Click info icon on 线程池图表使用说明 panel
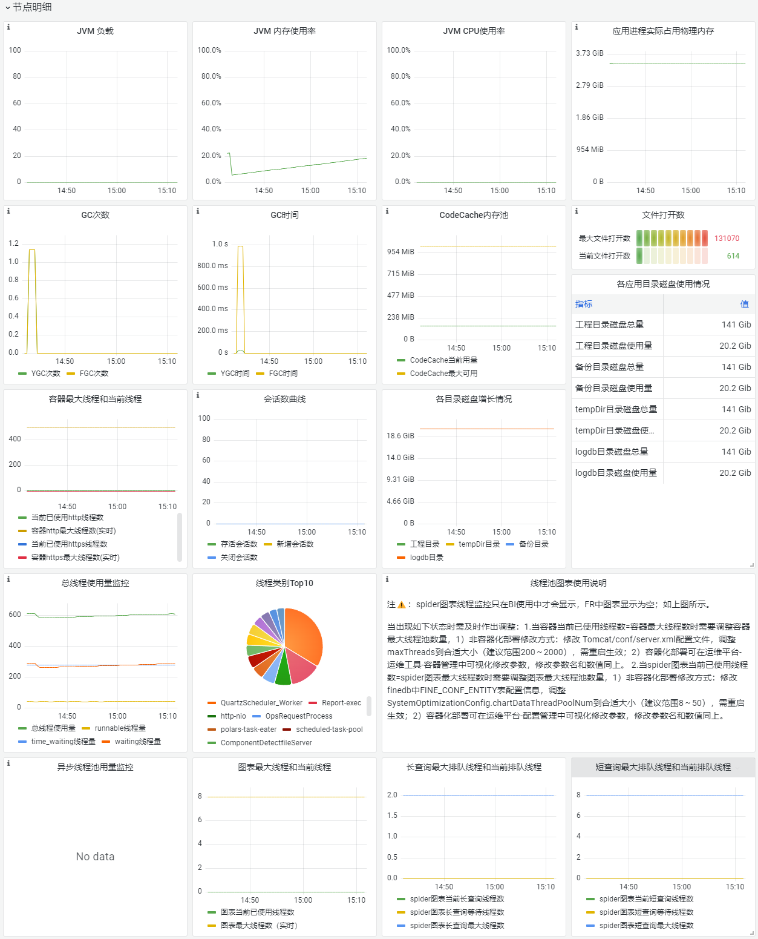Screen dimensions: 758x939 pyautogui.click(x=387, y=579)
